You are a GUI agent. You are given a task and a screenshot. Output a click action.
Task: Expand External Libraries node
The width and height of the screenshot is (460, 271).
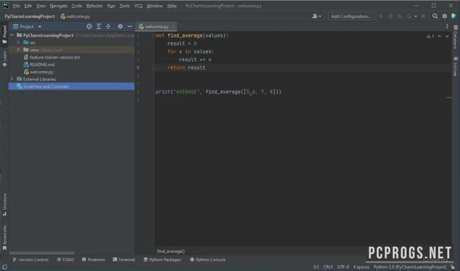(12, 79)
